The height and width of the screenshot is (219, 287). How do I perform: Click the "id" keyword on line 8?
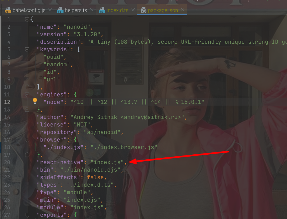pos(50,72)
